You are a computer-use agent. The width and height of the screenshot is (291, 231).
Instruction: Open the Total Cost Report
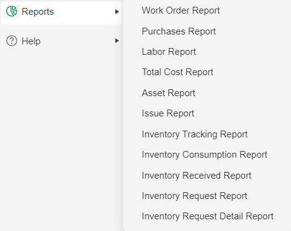point(178,72)
